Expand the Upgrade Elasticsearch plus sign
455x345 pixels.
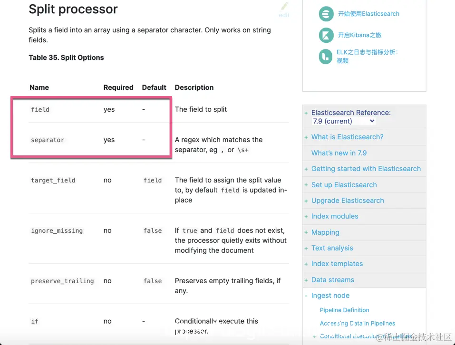click(x=306, y=201)
